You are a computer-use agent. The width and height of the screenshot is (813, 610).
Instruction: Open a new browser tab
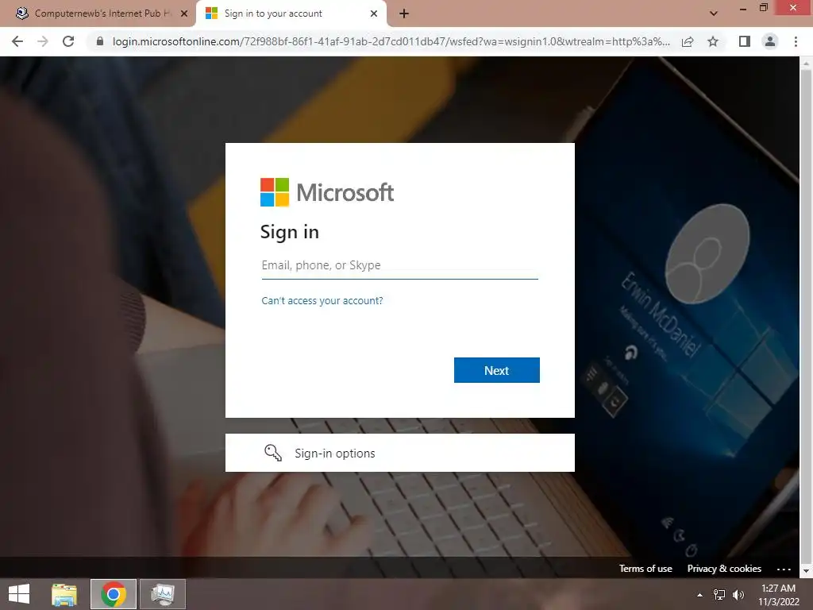(x=404, y=14)
